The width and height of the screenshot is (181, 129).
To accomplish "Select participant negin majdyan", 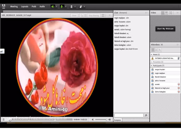I will click(165, 73).
